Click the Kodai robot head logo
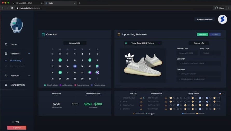231x131 pixels. click(17, 25)
